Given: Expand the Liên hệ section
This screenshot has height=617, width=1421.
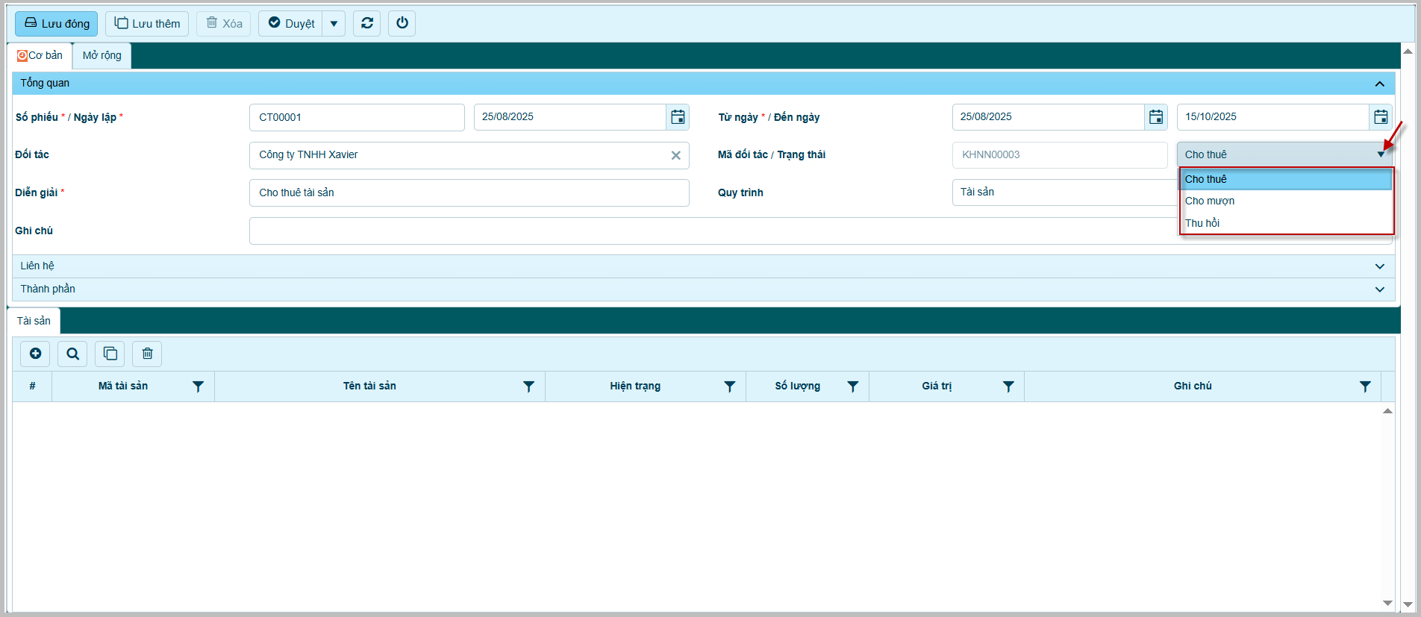Looking at the screenshot, I should click(1379, 266).
